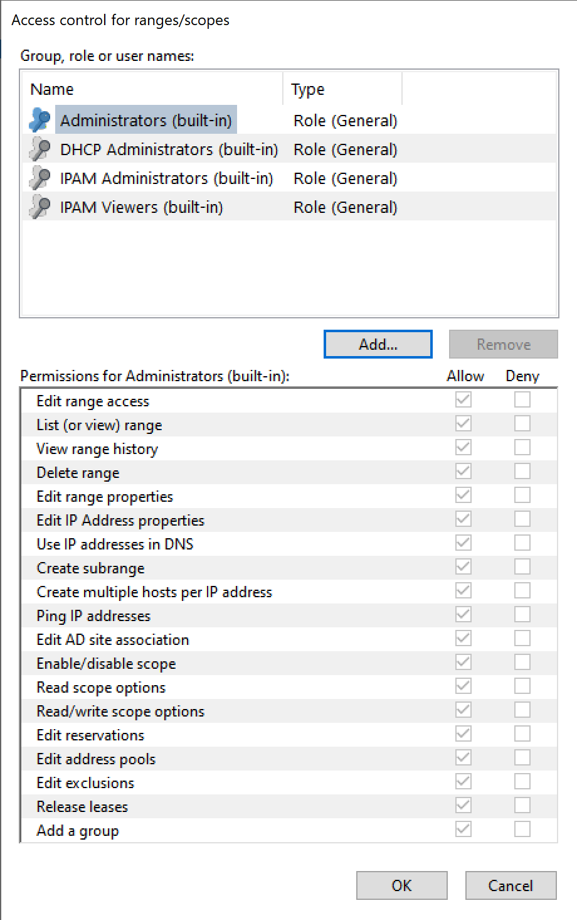
Task: Click the key icon for IPAM Administrators
Action: point(39,178)
